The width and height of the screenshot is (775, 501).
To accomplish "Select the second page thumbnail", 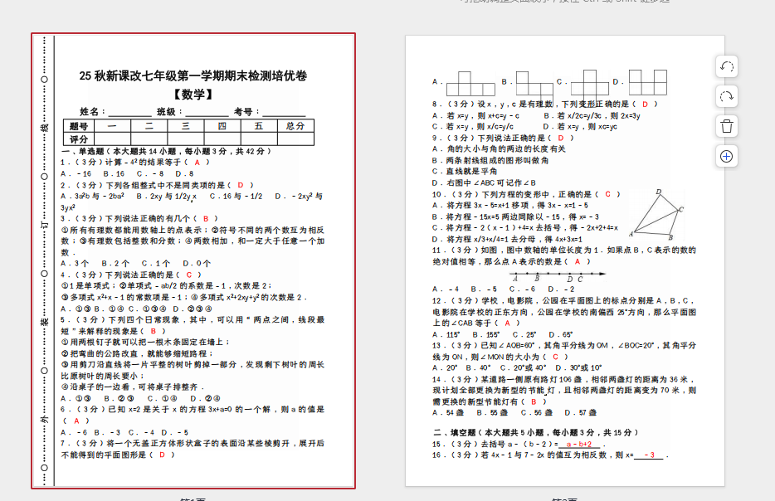I will [564, 260].
